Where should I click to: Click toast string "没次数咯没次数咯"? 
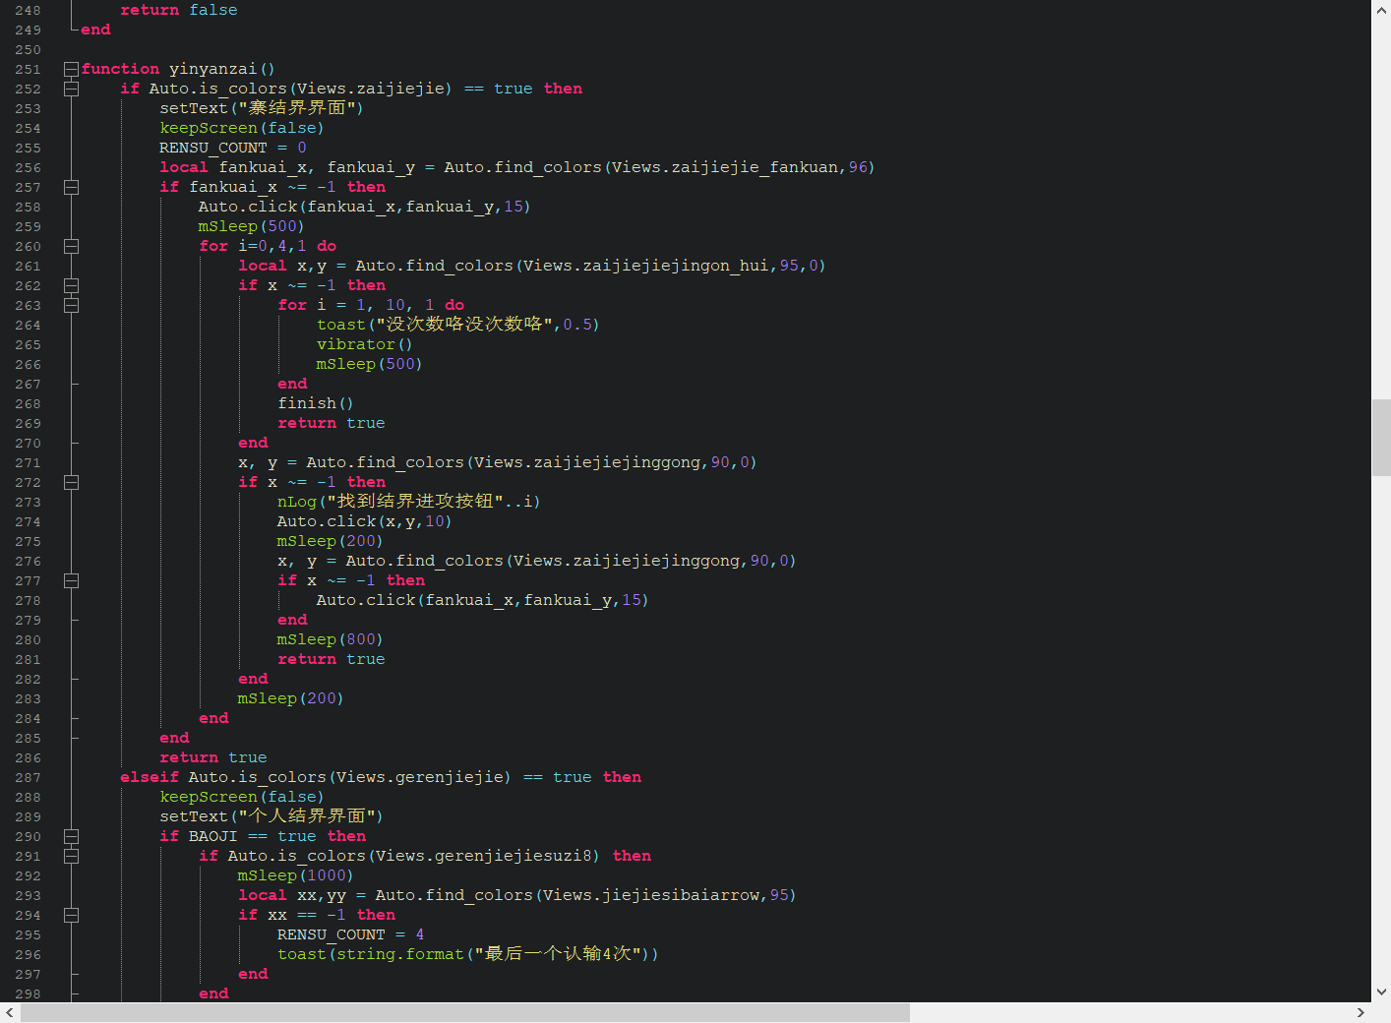click(x=464, y=325)
